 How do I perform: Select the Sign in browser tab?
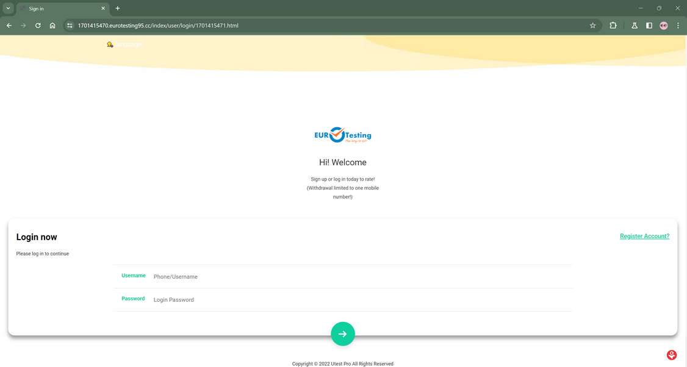pos(63,9)
